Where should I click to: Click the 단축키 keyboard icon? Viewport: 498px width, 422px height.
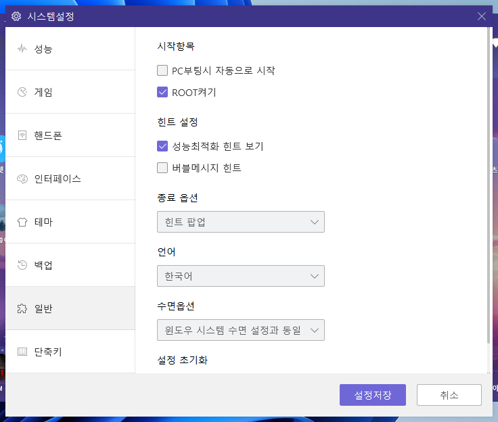coord(22,352)
